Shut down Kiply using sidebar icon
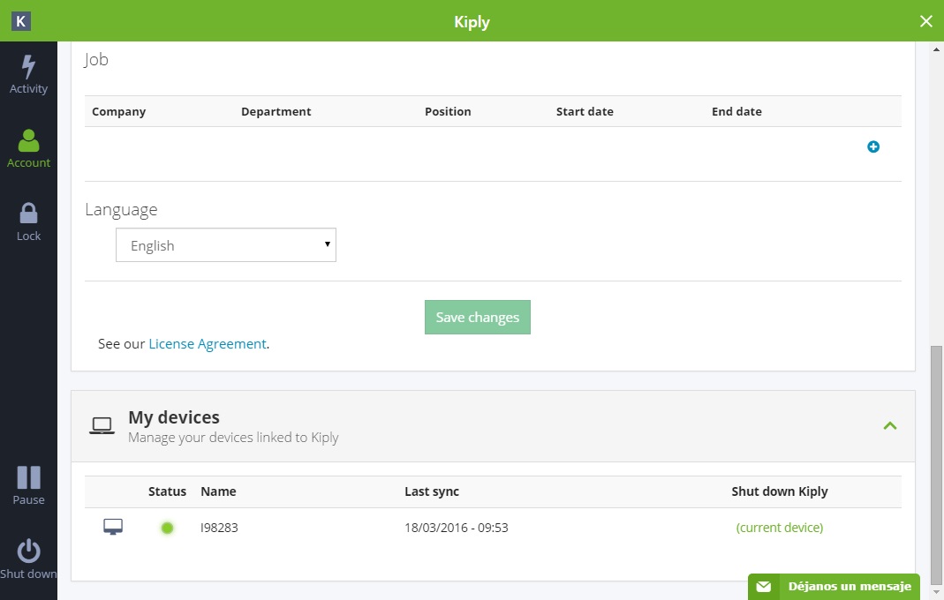944x600 pixels. (x=28, y=559)
